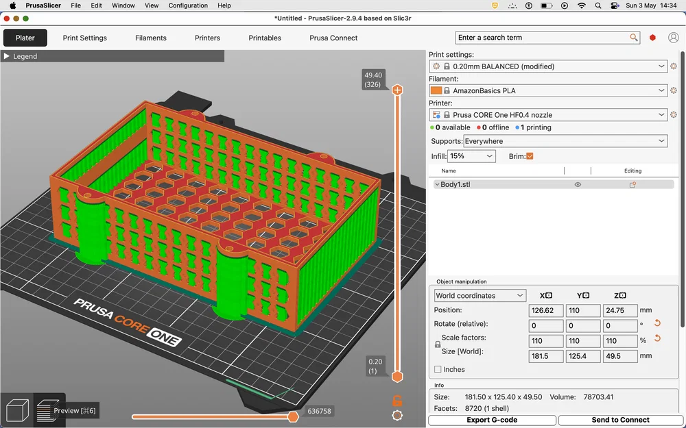
Task: Click the Wi-Fi status icon
Action: [x=582, y=5]
